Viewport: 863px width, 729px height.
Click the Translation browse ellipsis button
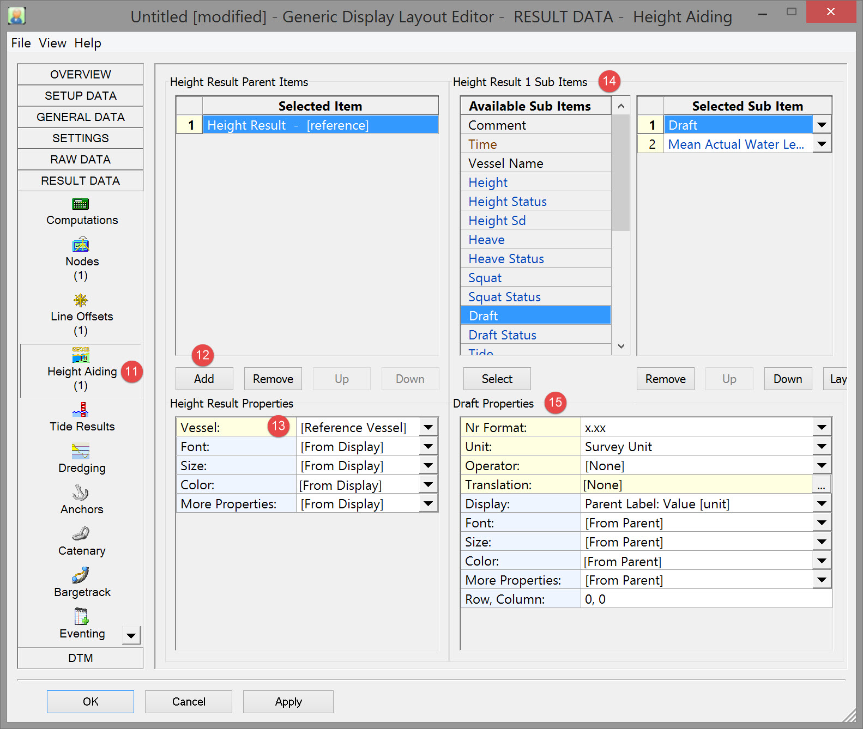tap(822, 485)
